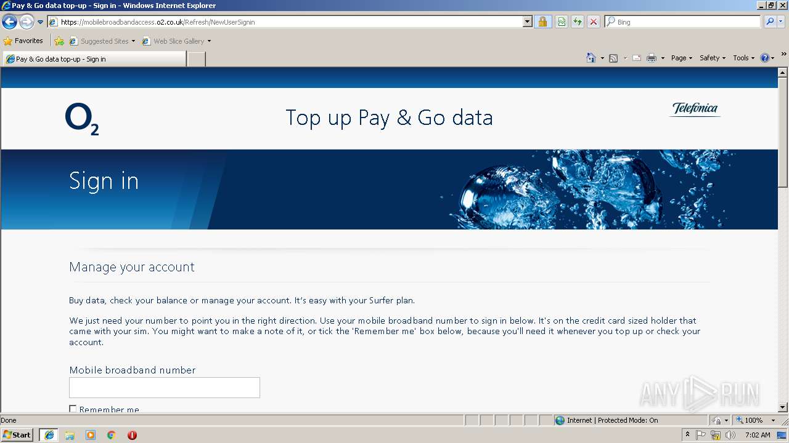Click the page scrollbar up arrow
Viewport: 789px width, 443px height.
(x=783, y=73)
